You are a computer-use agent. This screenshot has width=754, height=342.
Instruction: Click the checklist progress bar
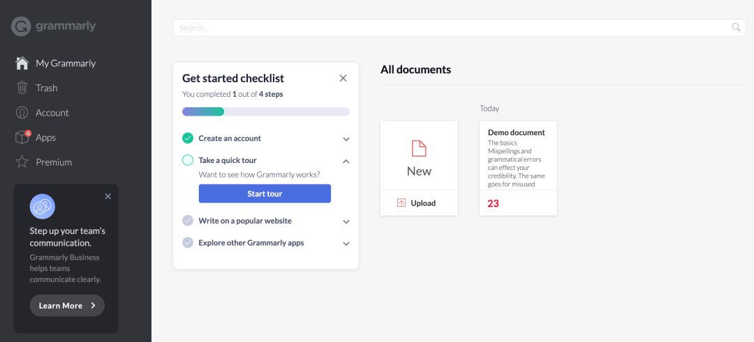265,111
